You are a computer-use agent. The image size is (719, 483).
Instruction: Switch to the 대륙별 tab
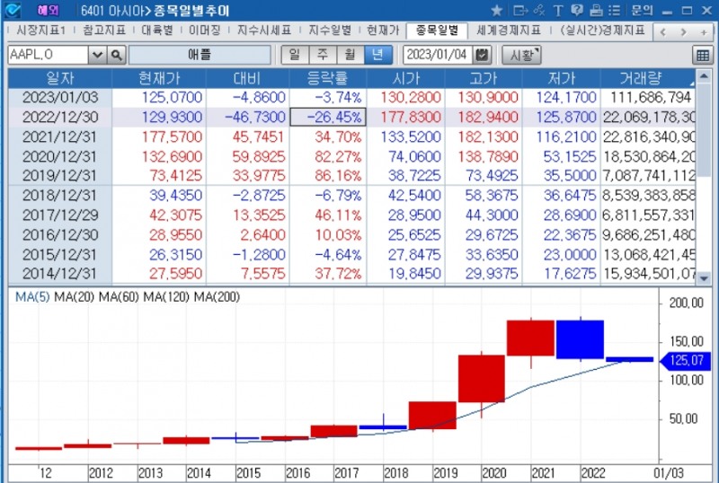157,31
